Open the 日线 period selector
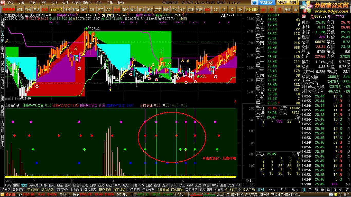 click(x=248, y=181)
